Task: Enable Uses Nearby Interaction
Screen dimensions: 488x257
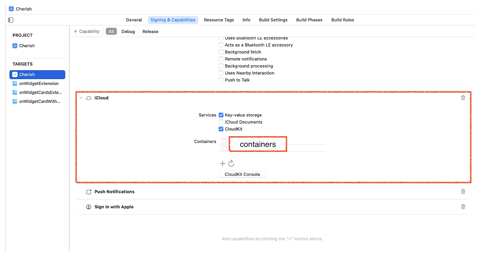Action: pyautogui.click(x=221, y=73)
